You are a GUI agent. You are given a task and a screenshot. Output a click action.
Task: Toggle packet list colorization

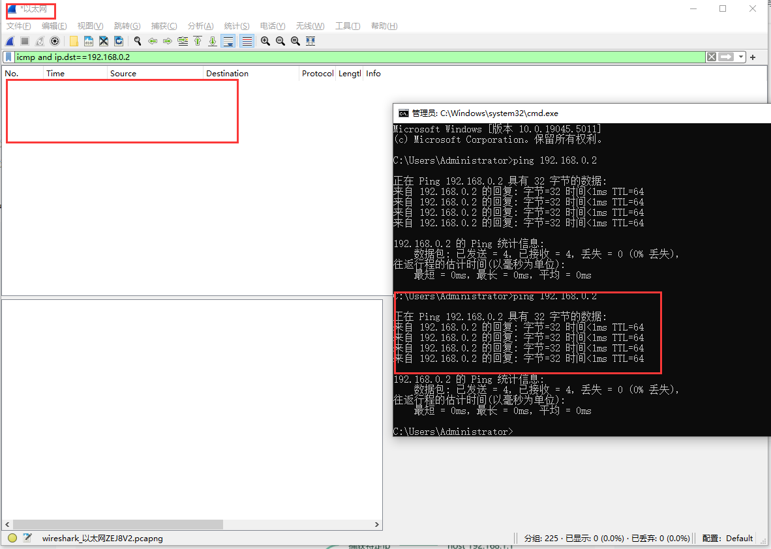coord(247,41)
